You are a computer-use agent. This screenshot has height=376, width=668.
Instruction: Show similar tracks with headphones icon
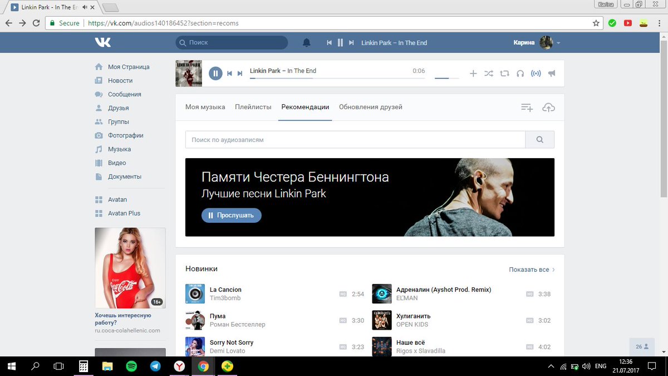coord(520,73)
